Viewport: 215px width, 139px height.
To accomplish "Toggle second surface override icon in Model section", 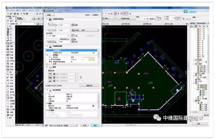I will (50, 77).
